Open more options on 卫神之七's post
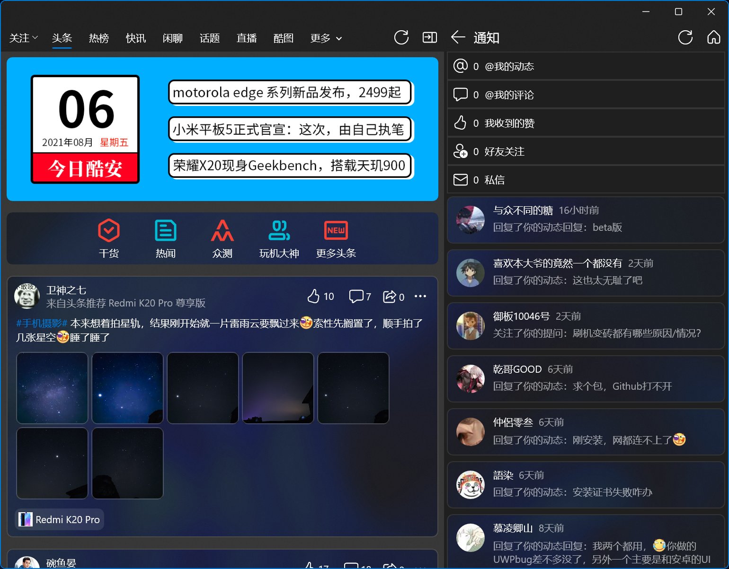 click(420, 296)
